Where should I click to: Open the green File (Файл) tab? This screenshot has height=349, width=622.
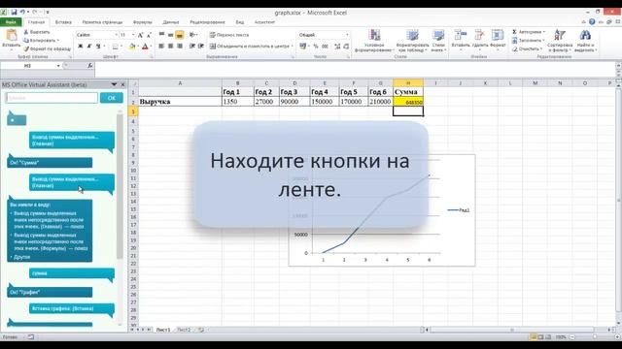tap(11, 22)
